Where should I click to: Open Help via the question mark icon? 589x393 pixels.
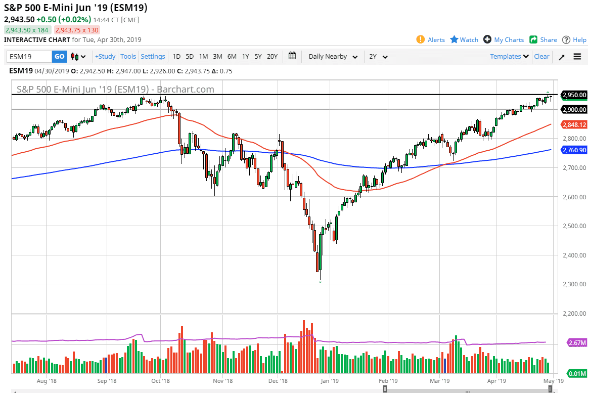566,39
